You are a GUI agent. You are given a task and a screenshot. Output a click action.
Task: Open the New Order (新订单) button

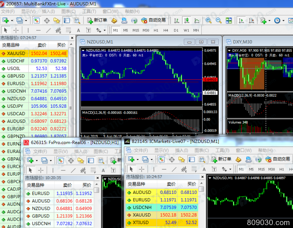tap(97, 20)
